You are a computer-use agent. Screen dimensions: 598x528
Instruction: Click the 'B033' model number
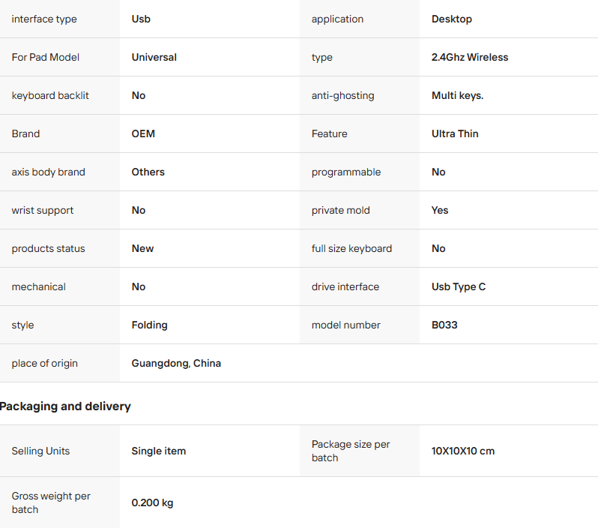tap(444, 325)
